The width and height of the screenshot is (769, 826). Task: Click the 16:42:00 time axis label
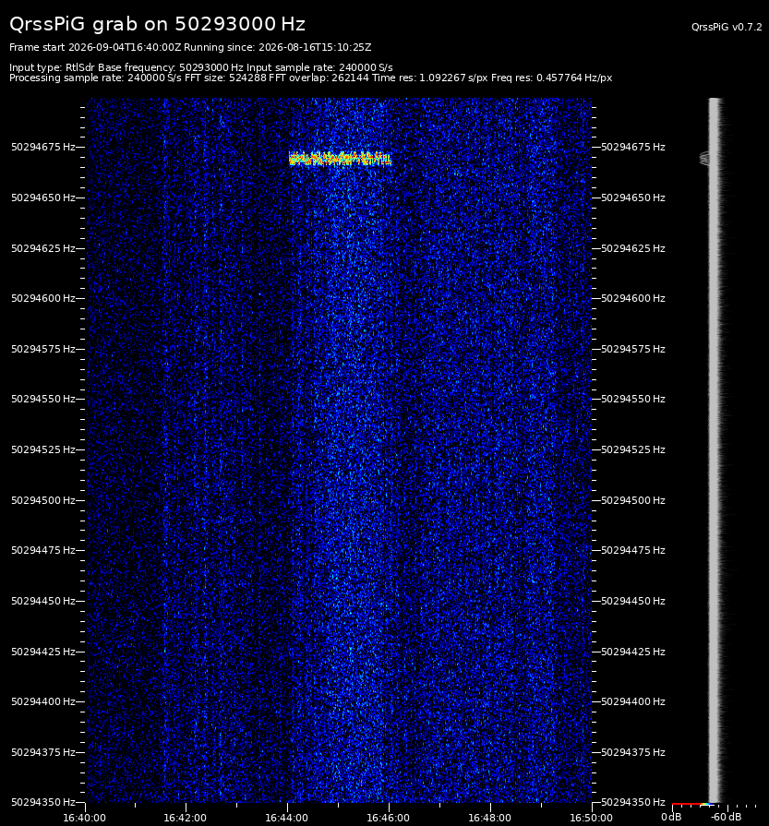[x=185, y=818]
